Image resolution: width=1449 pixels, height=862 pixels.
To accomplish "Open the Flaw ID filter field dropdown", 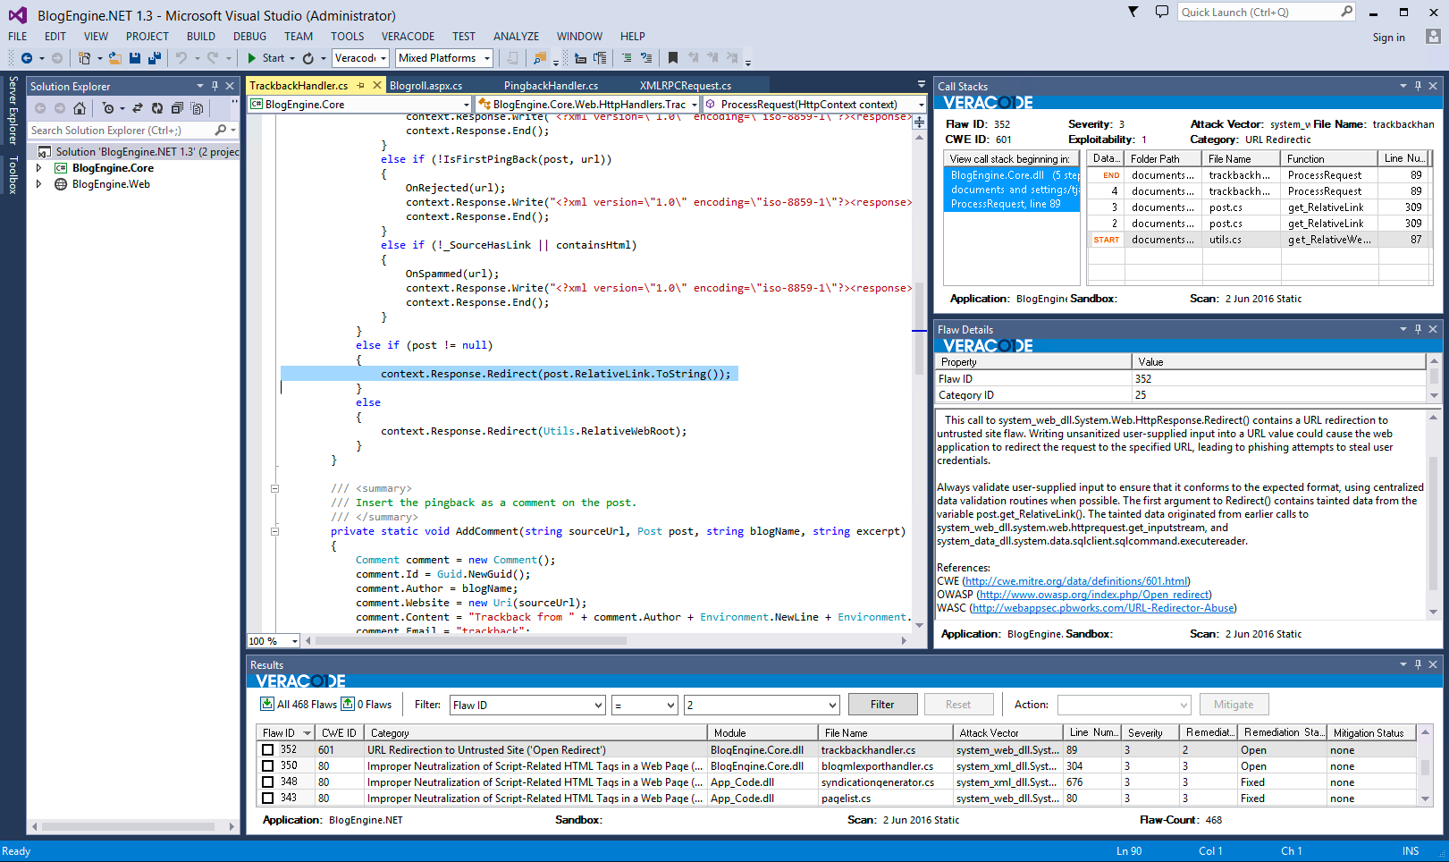I will [x=598, y=705].
